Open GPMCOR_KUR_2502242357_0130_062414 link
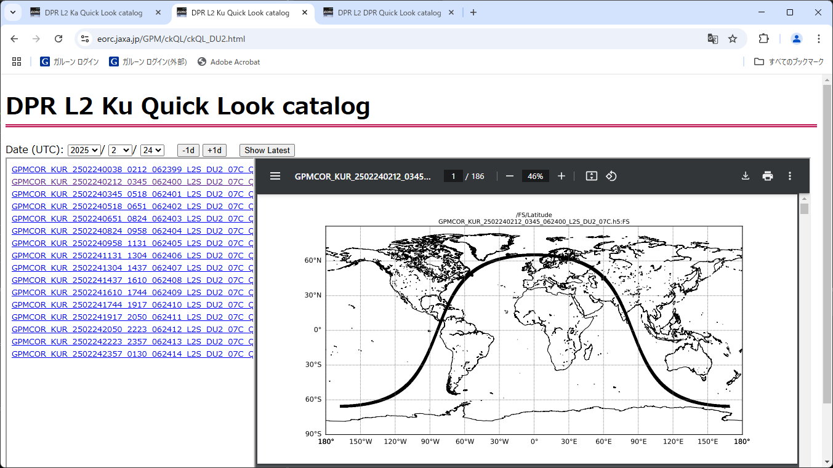The image size is (833, 468). point(132,354)
